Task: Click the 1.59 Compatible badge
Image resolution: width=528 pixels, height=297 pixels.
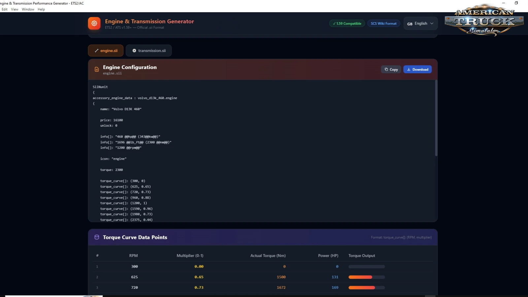Action: [347, 23]
